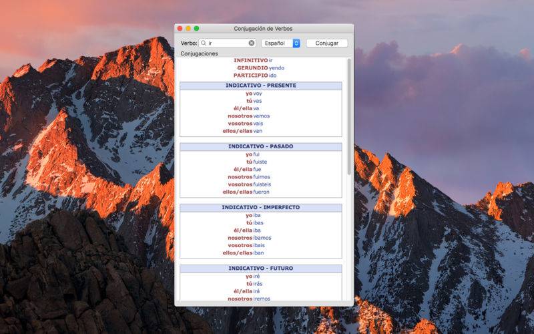This screenshot has width=534, height=334.
Task: Click the imperfect form iban
Action: coord(258,253)
